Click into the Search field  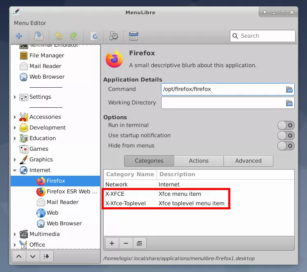(x=263, y=36)
